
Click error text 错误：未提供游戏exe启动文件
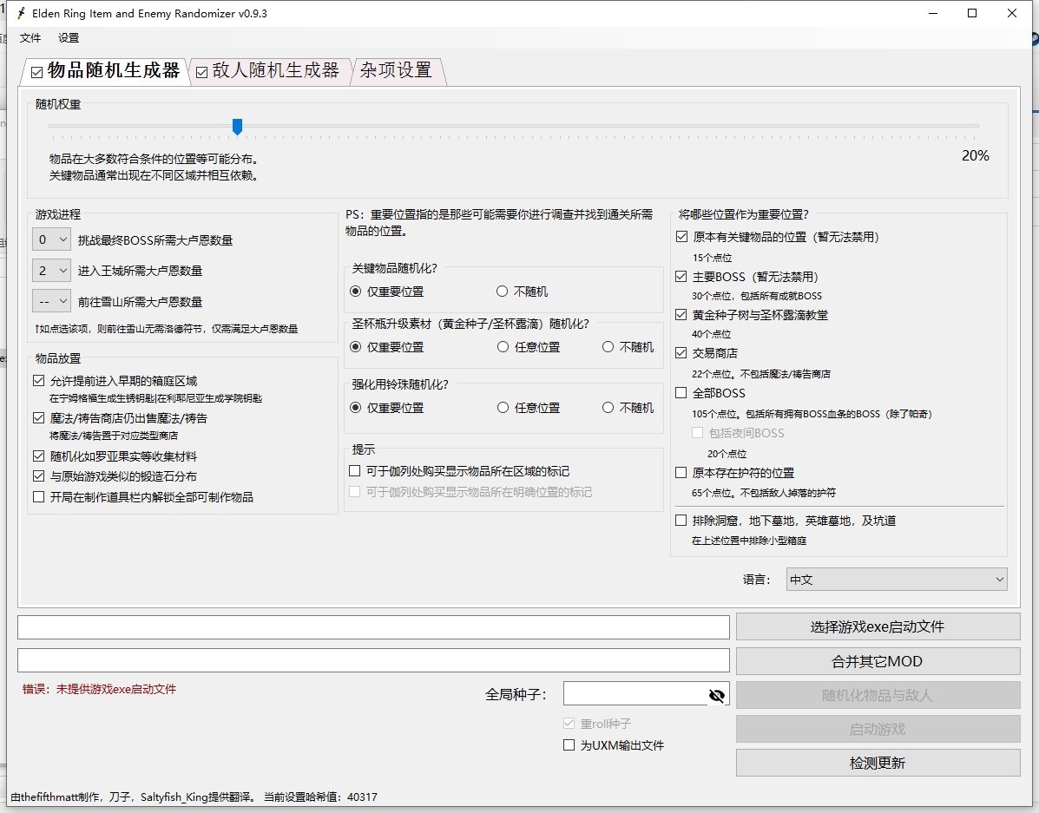[x=100, y=689]
